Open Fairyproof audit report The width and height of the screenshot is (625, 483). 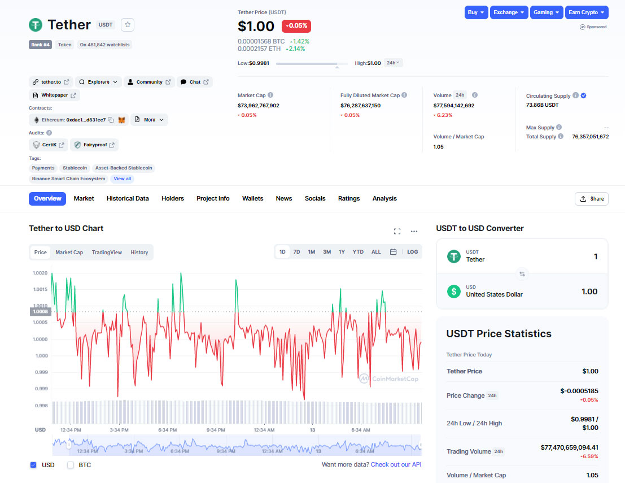94,145
